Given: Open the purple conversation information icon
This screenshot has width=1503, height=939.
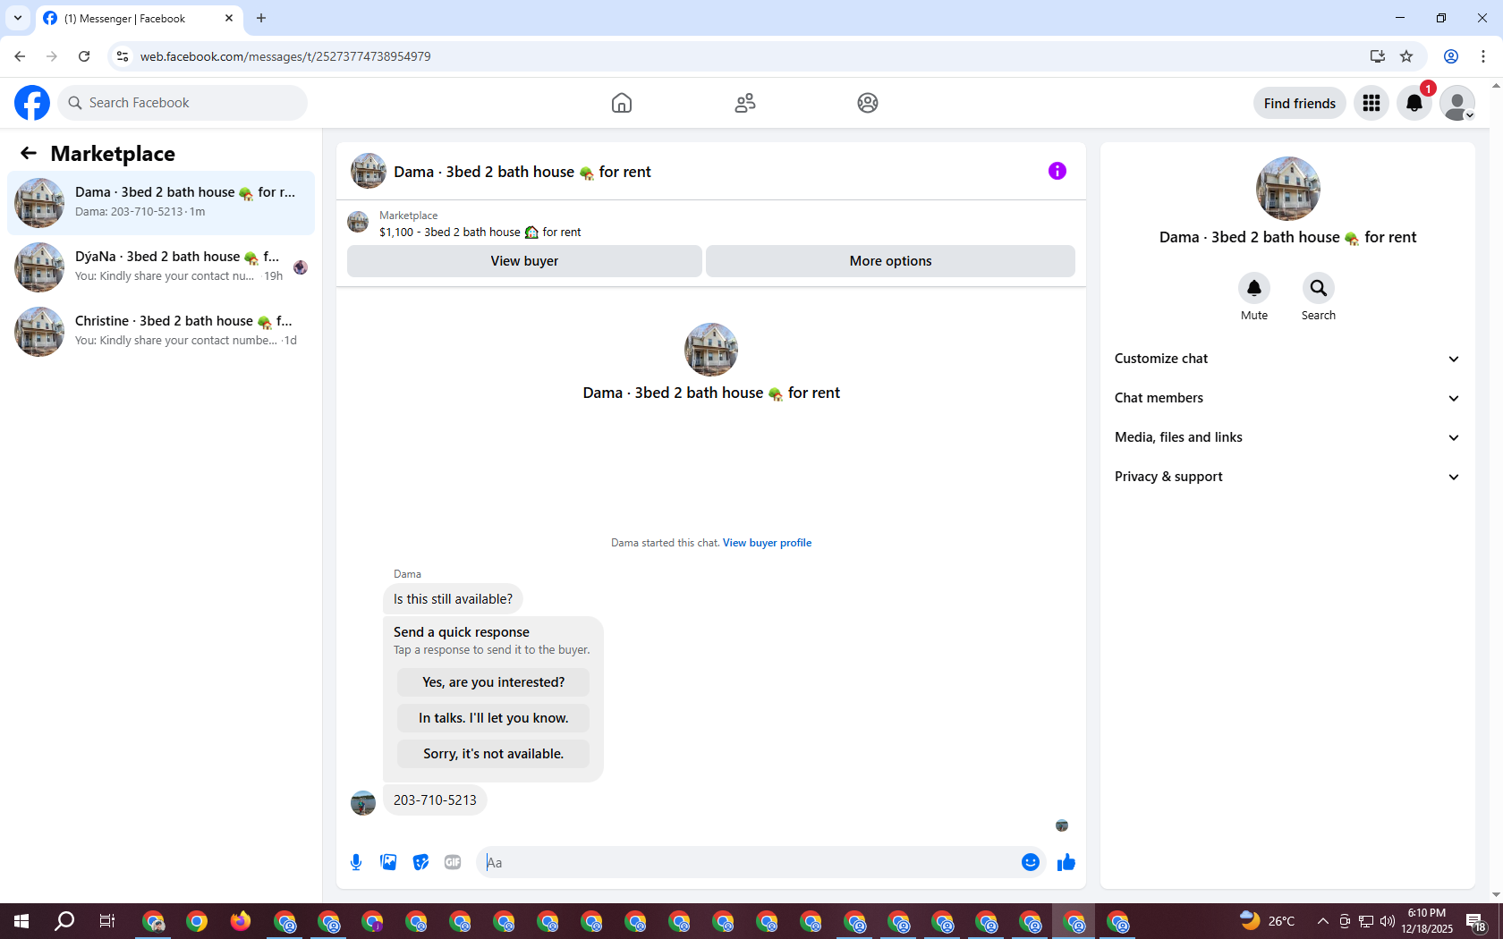Looking at the screenshot, I should pos(1057,171).
